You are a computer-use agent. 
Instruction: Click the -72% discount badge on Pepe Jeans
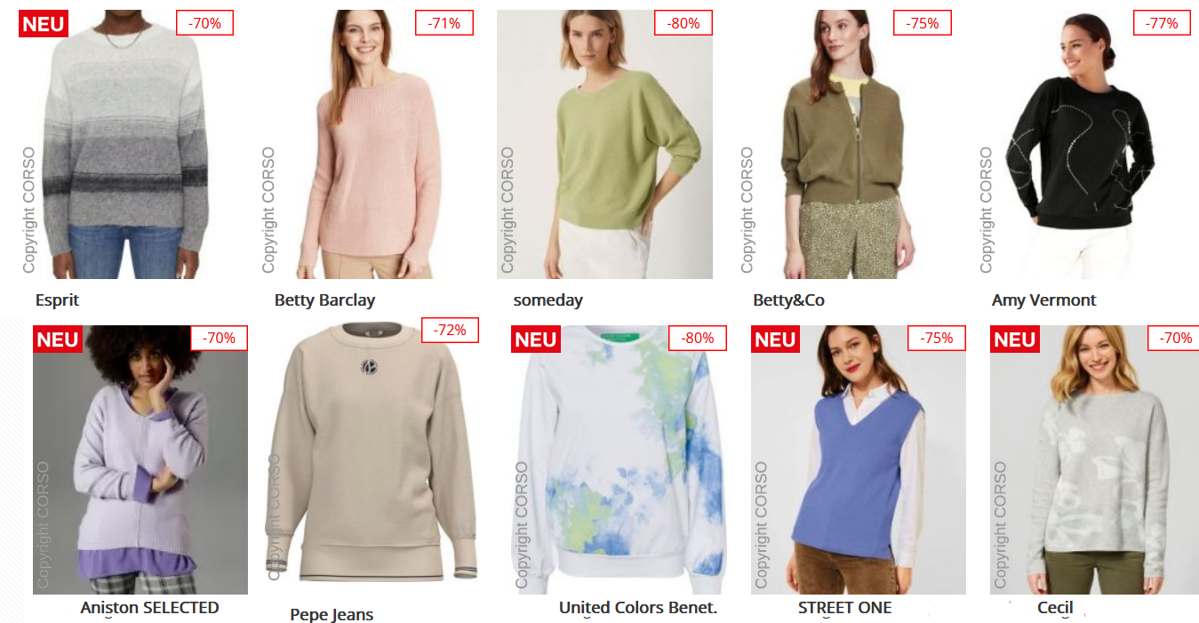[x=450, y=330]
